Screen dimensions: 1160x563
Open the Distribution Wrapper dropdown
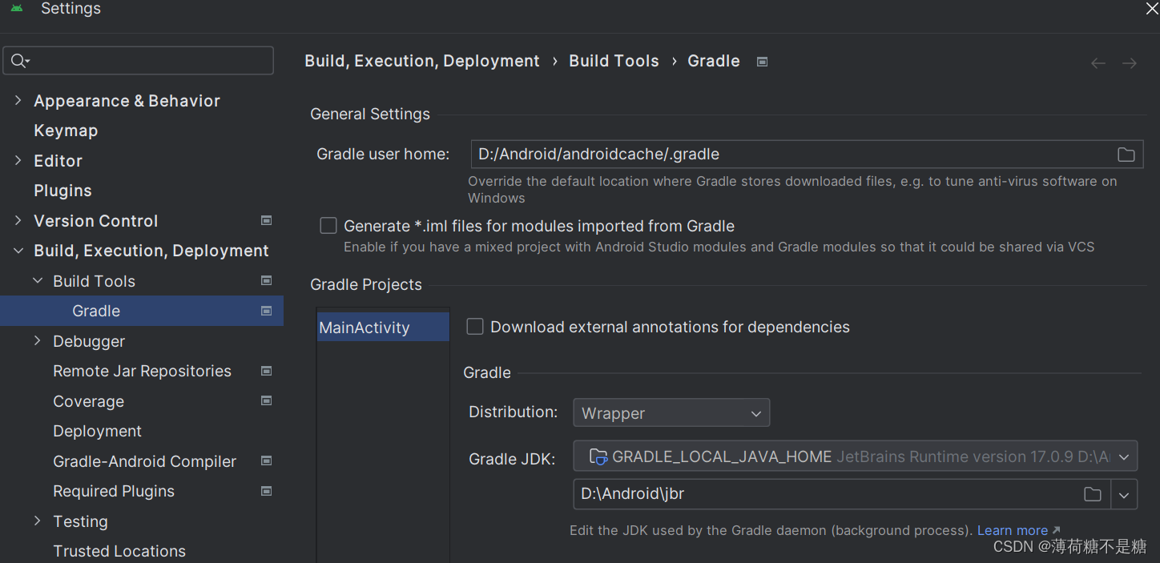[x=671, y=413]
